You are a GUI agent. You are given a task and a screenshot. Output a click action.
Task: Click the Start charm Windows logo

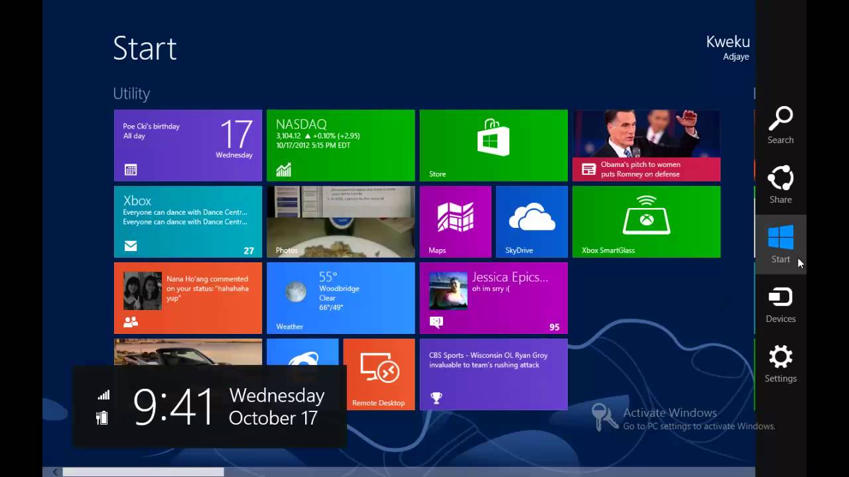pyautogui.click(x=781, y=237)
